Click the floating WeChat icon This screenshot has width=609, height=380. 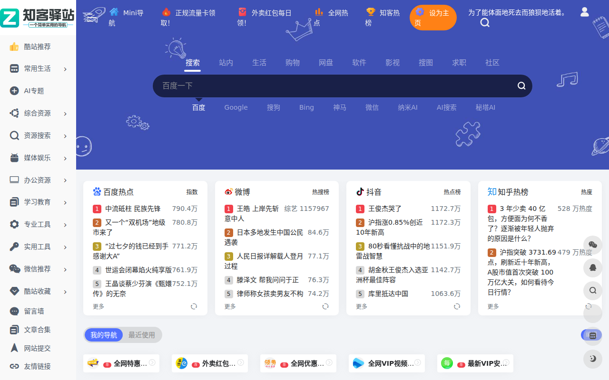pyautogui.click(x=593, y=245)
